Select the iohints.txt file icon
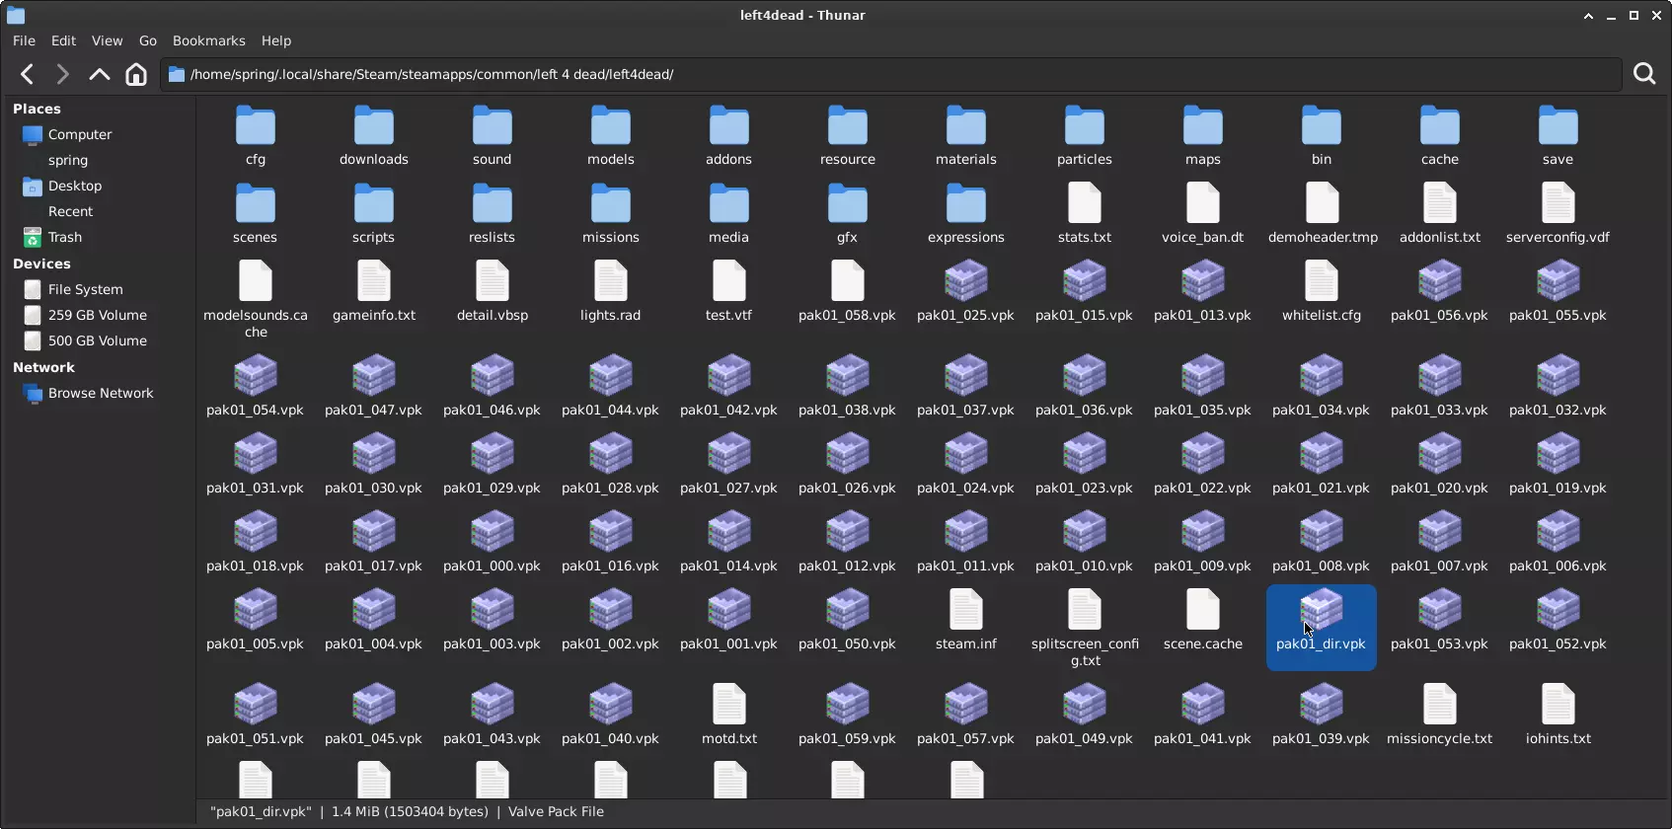Screen dimensions: 1672x829 pos(1558,705)
